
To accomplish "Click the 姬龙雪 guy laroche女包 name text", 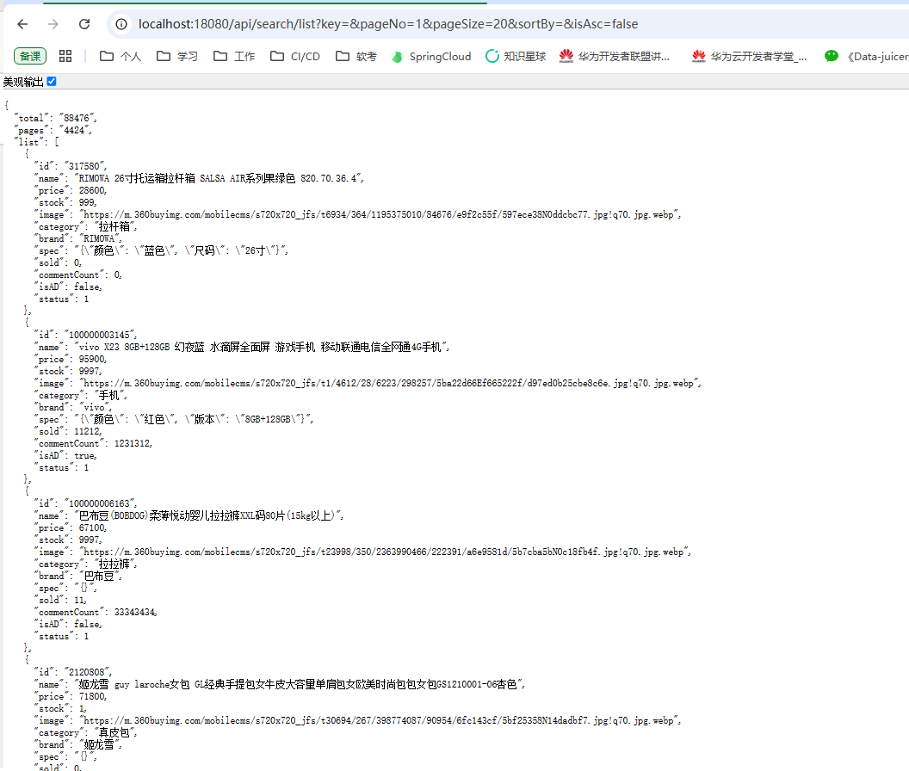I will pyautogui.click(x=300, y=685).
